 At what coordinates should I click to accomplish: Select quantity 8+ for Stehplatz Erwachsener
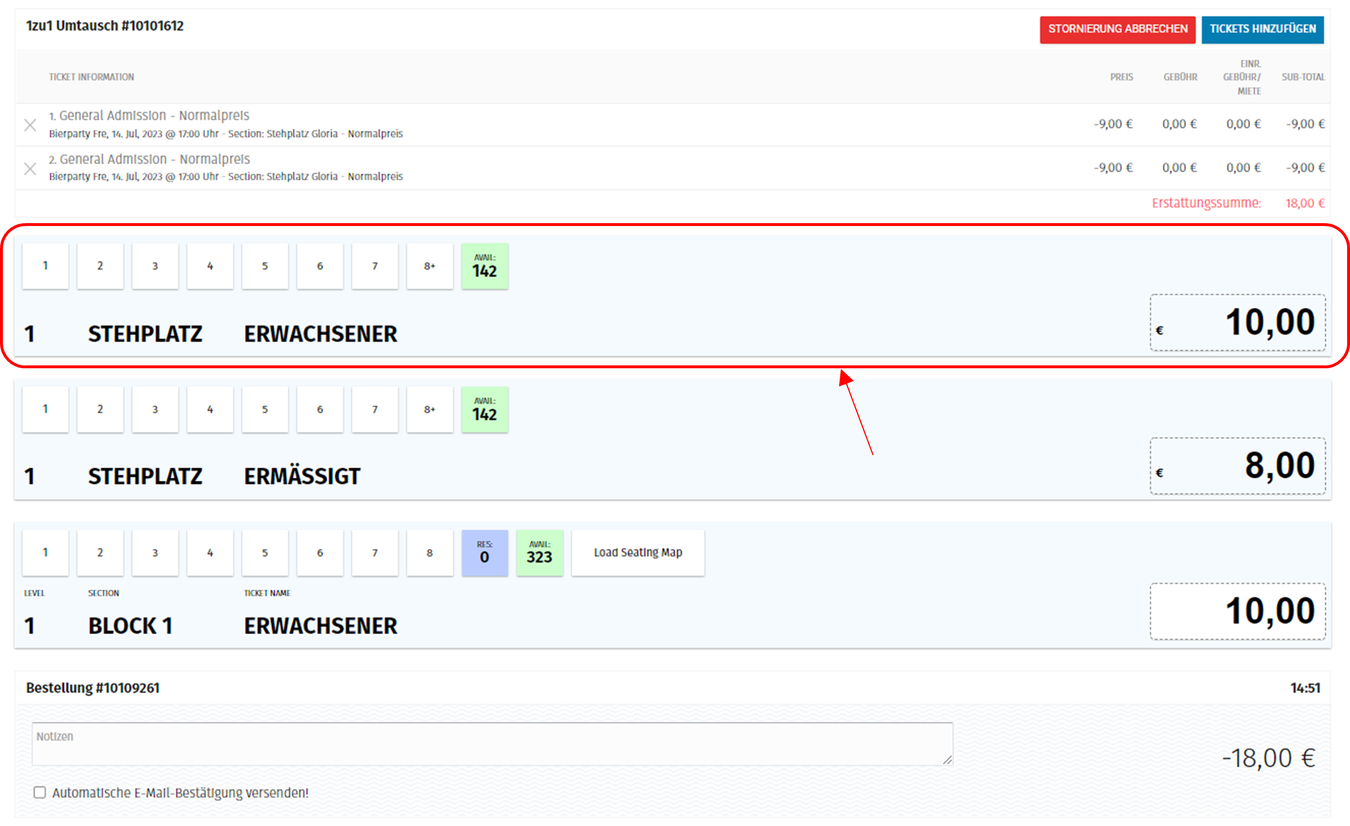tap(429, 266)
